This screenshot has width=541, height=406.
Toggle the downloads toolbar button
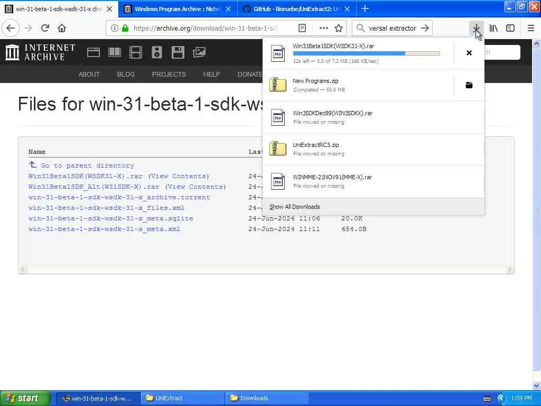(x=476, y=28)
